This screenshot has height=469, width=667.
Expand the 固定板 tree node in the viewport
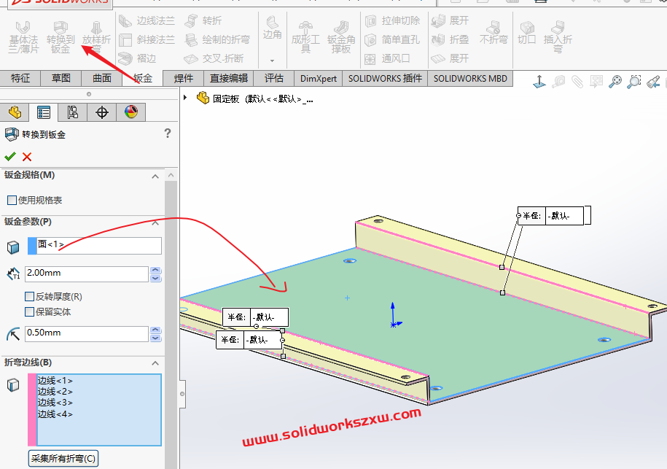pyautogui.click(x=185, y=98)
